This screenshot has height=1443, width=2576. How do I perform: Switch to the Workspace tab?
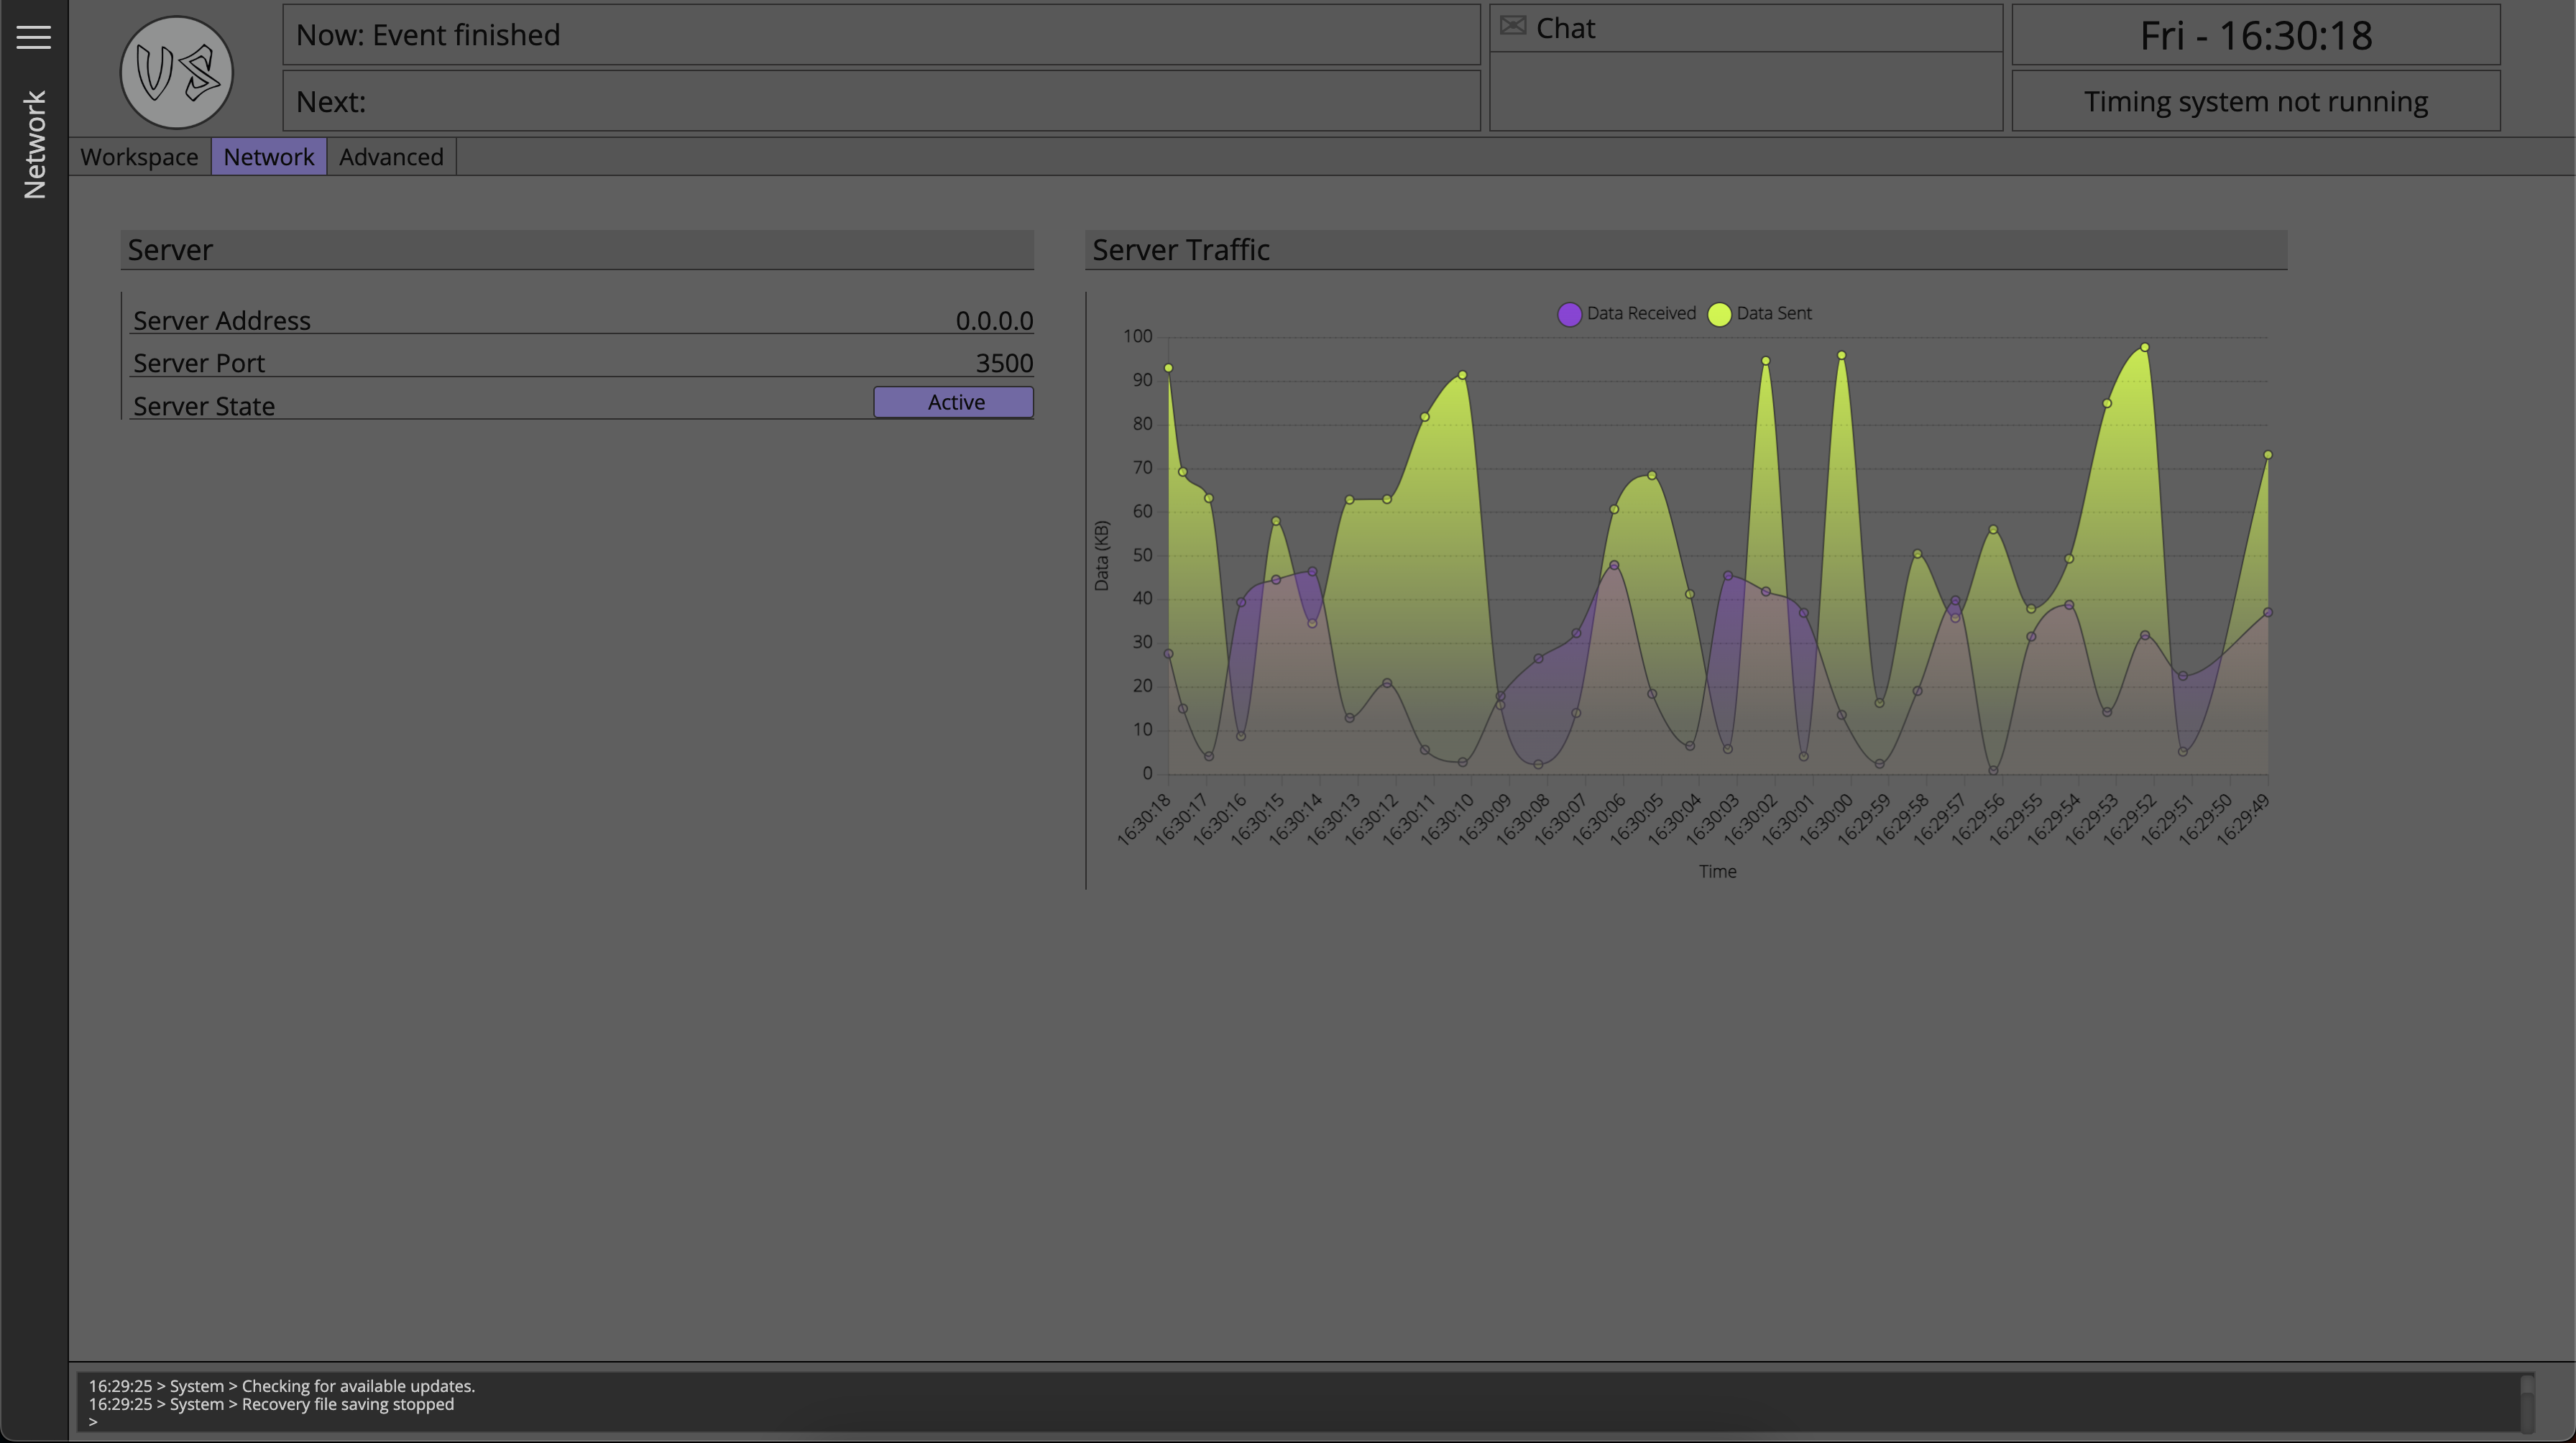pos(139,156)
